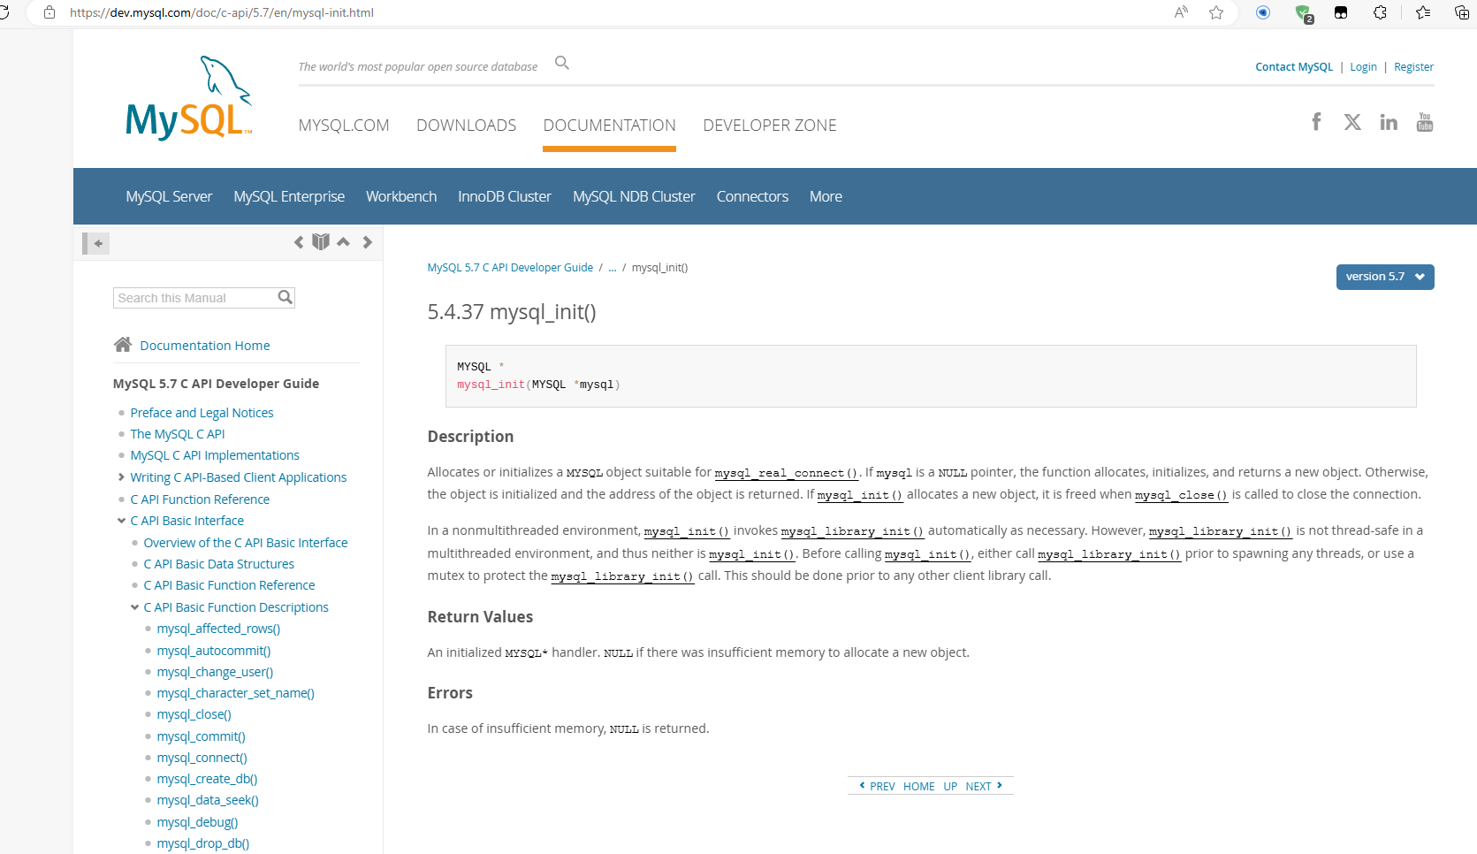
Task: Go to previous page via left chevron
Action: click(x=299, y=242)
